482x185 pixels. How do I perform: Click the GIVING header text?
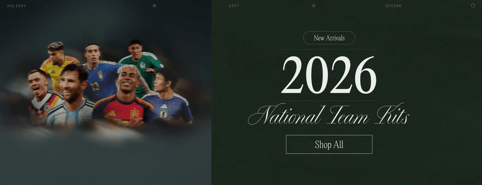coord(393,6)
